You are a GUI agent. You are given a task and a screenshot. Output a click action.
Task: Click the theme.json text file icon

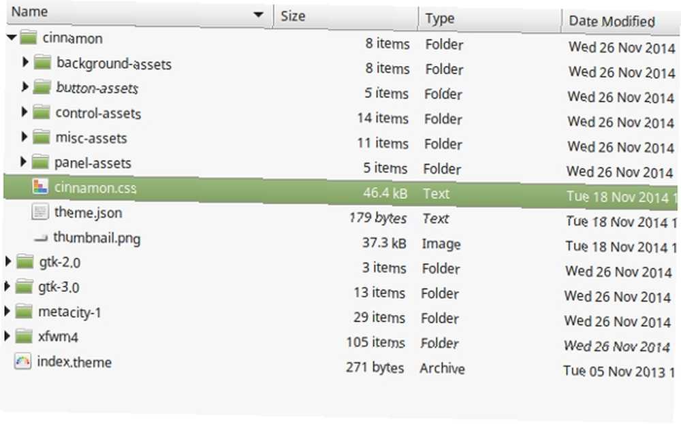click(40, 212)
